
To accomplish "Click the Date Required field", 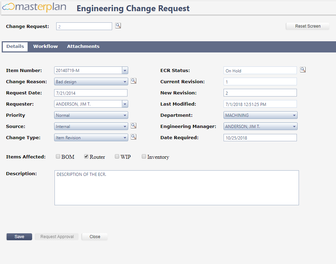I will click(x=260, y=138).
